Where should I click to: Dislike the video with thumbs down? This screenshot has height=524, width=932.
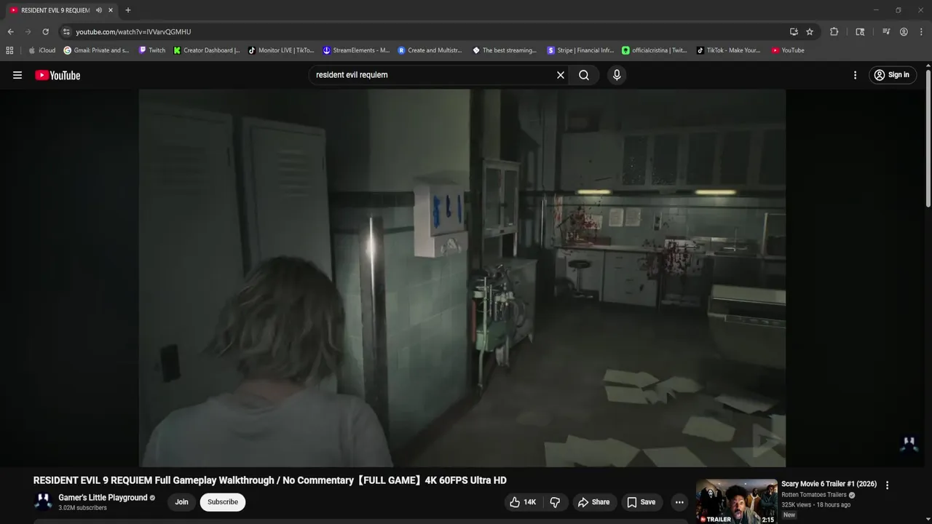click(555, 502)
